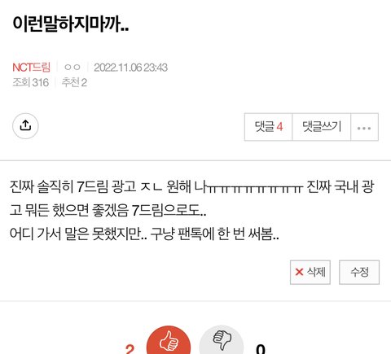Click the last body line mentioning 팬톡
This screenshot has width=391, height=354.
[x=144, y=234]
